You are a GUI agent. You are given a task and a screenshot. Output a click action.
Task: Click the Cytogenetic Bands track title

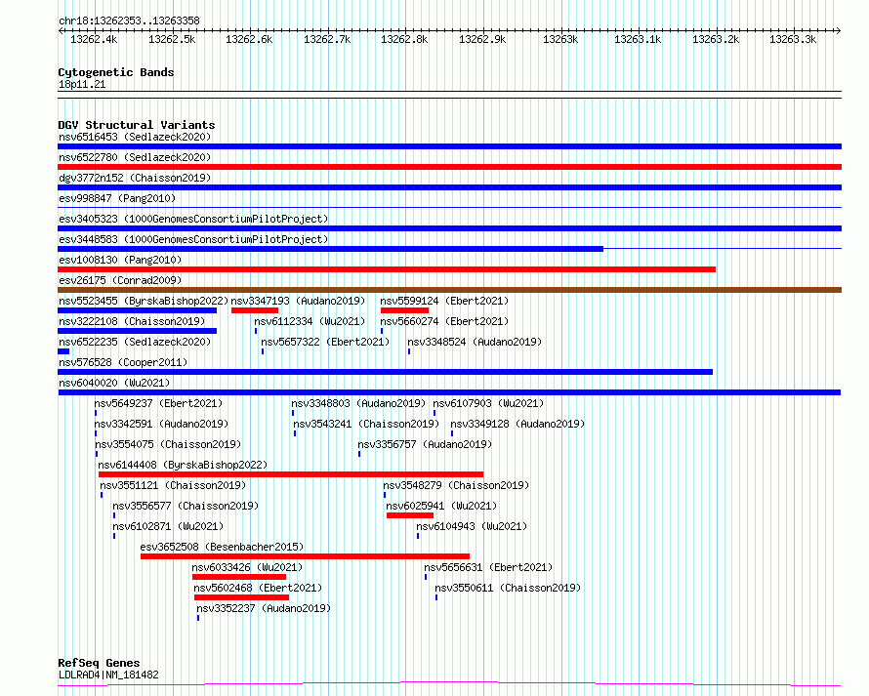(116, 72)
